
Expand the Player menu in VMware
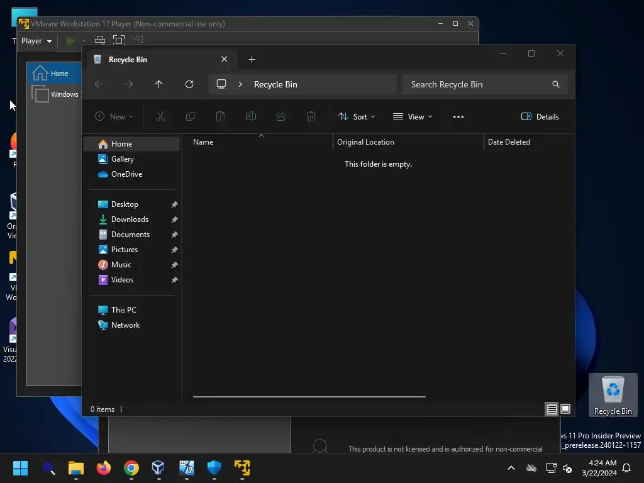[36, 41]
